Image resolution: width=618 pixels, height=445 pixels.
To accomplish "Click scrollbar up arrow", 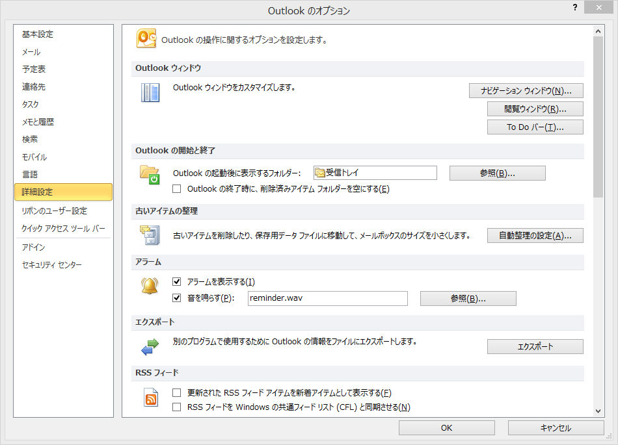I will [x=598, y=31].
